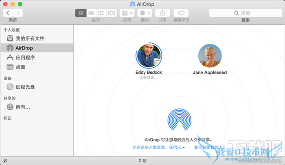Screen dimensions: 285x165
Task: Open 所有… shared item in sidebar
Action: [x=37, y=107]
